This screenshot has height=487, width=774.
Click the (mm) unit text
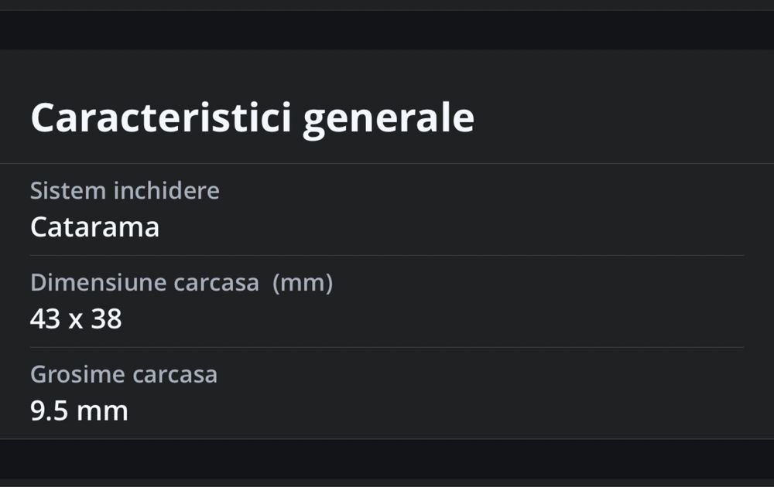(x=303, y=283)
